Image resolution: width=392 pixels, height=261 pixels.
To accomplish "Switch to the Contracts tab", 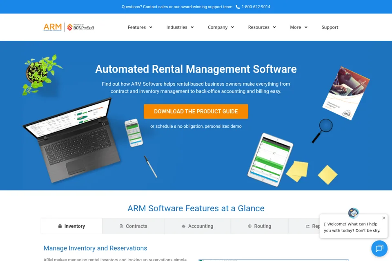I will tap(133, 226).
